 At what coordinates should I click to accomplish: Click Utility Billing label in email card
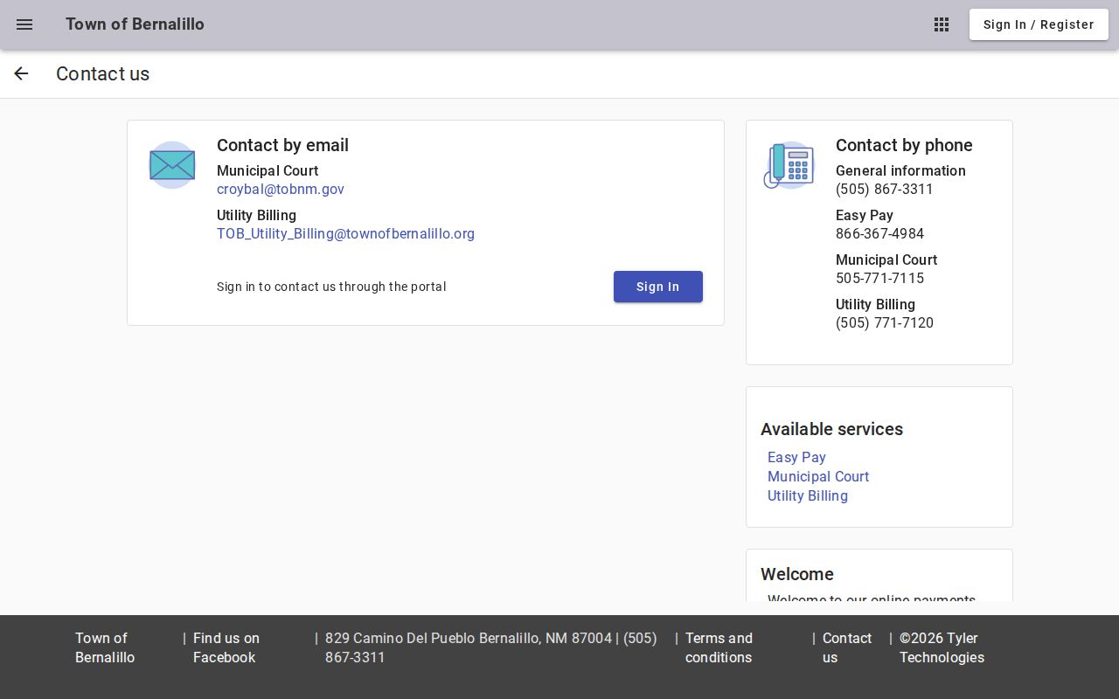[x=256, y=216]
